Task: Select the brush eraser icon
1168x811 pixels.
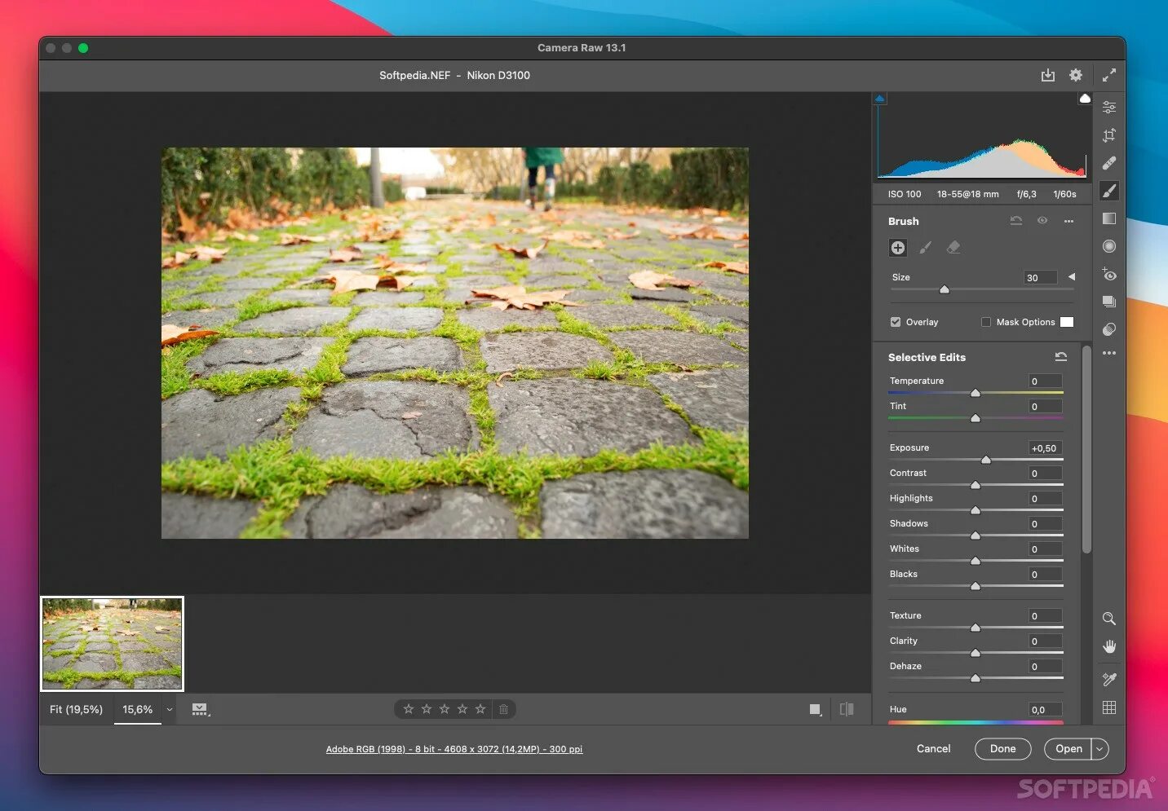Action: [x=953, y=248]
